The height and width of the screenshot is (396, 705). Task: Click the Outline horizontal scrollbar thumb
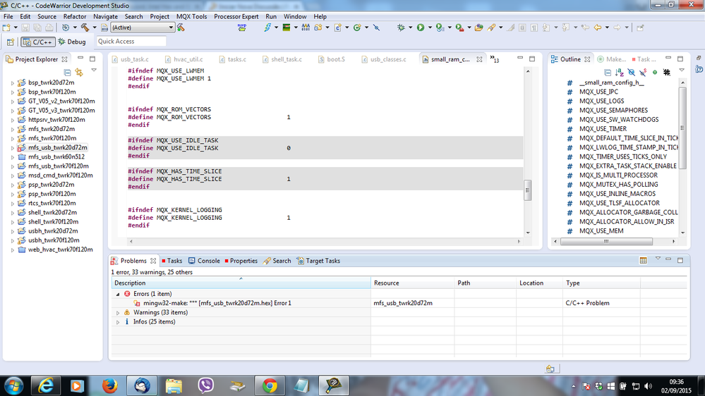(606, 242)
